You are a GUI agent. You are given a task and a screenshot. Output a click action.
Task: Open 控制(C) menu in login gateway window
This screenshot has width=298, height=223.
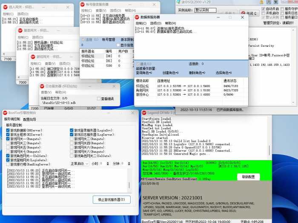click(23, 37)
